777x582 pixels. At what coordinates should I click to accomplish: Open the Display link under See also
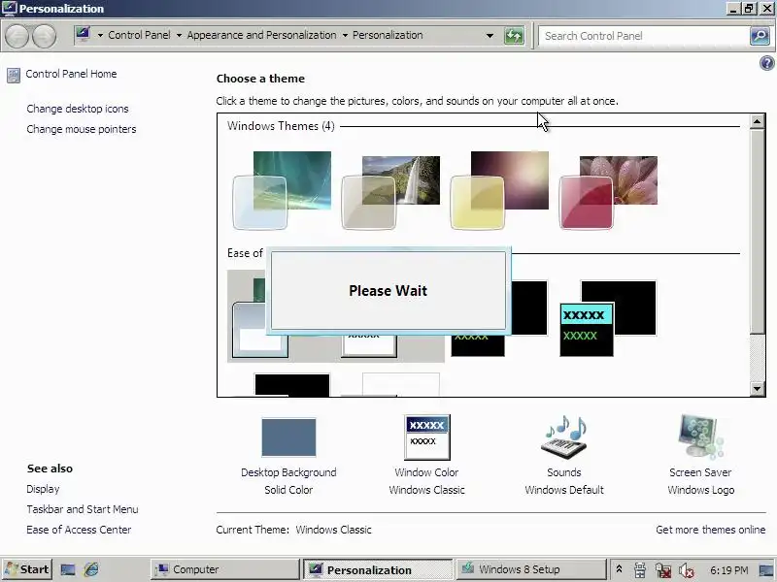click(43, 489)
